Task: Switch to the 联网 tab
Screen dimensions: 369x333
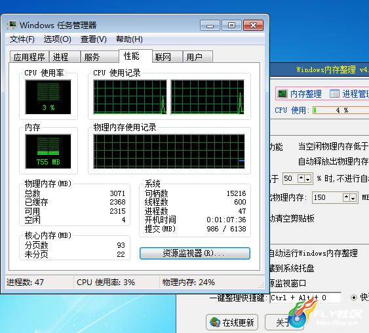Action: [x=167, y=57]
